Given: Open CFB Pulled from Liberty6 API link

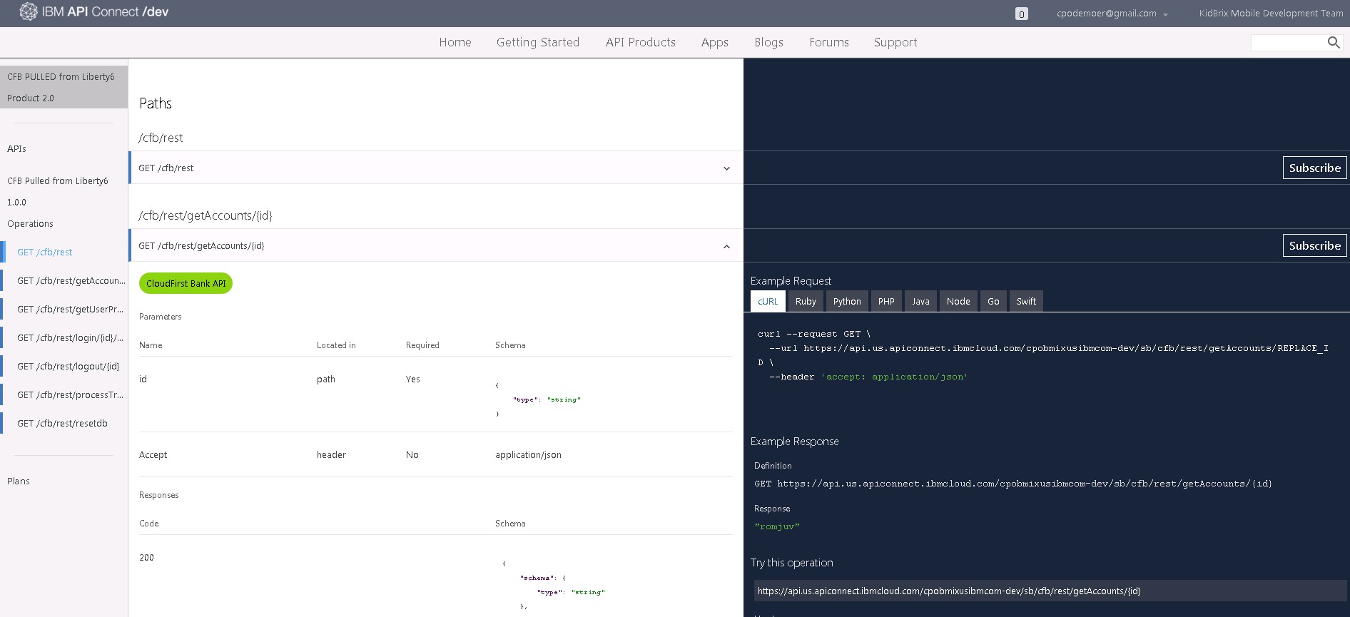Looking at the screenshot, I should pos(57,181).
